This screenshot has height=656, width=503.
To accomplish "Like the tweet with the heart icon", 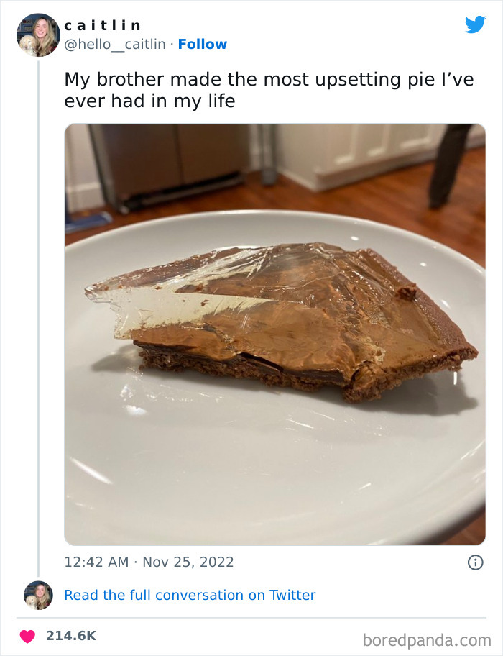I will (x=27, y=637).
